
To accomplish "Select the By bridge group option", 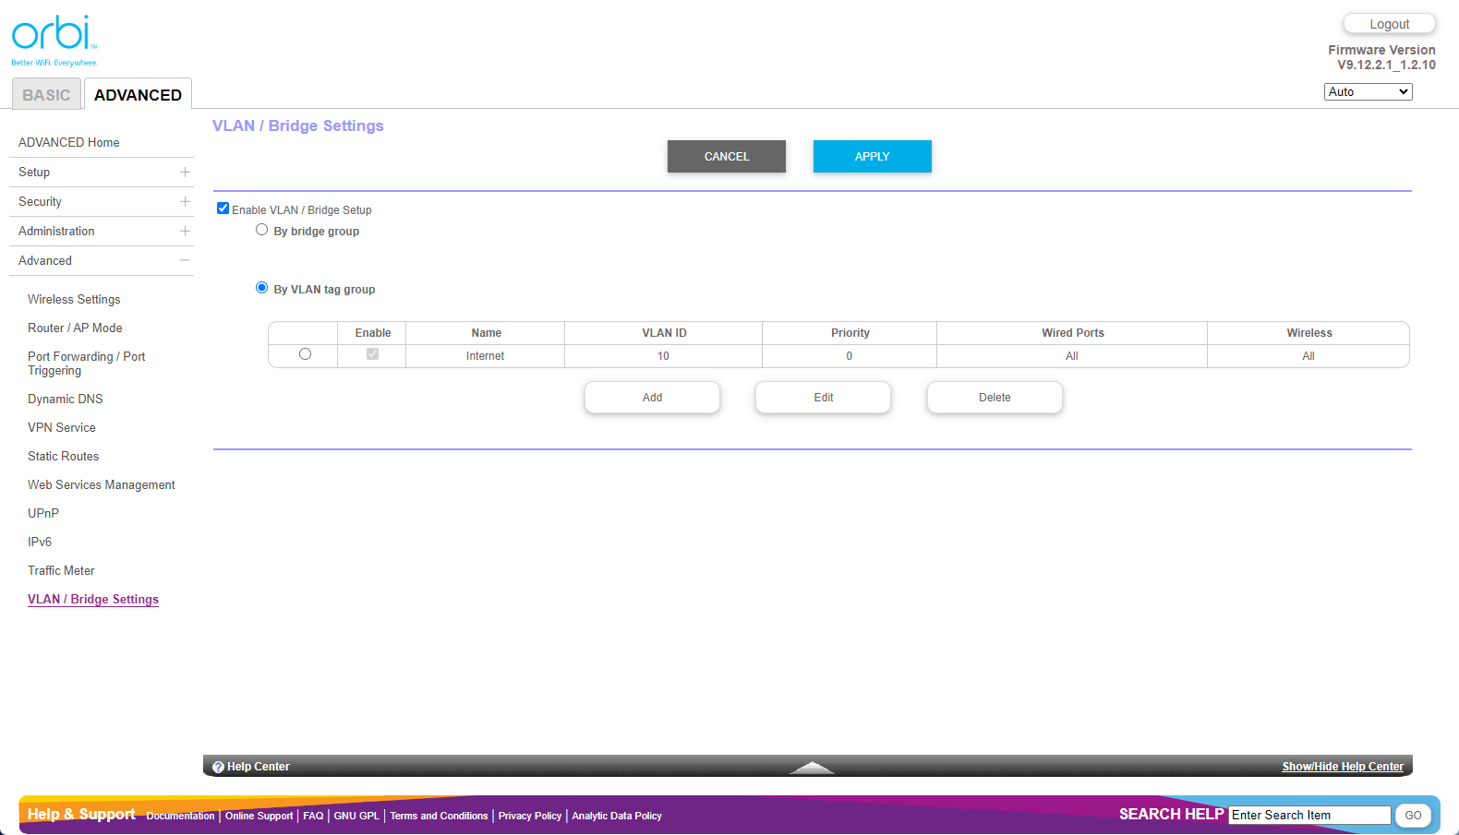I will click(x=262, y=230).
